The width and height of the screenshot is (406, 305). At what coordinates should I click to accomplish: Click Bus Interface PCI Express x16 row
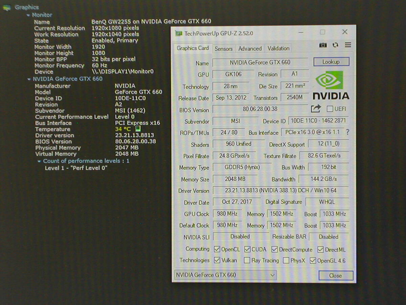(x=97, y=123)
